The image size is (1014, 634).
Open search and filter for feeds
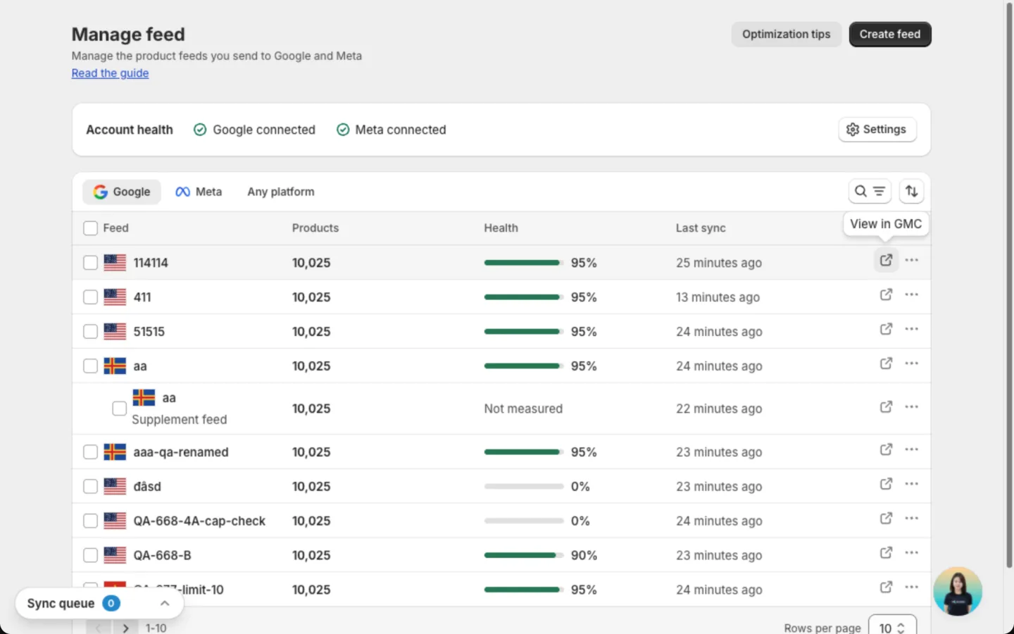pos(870,191)
